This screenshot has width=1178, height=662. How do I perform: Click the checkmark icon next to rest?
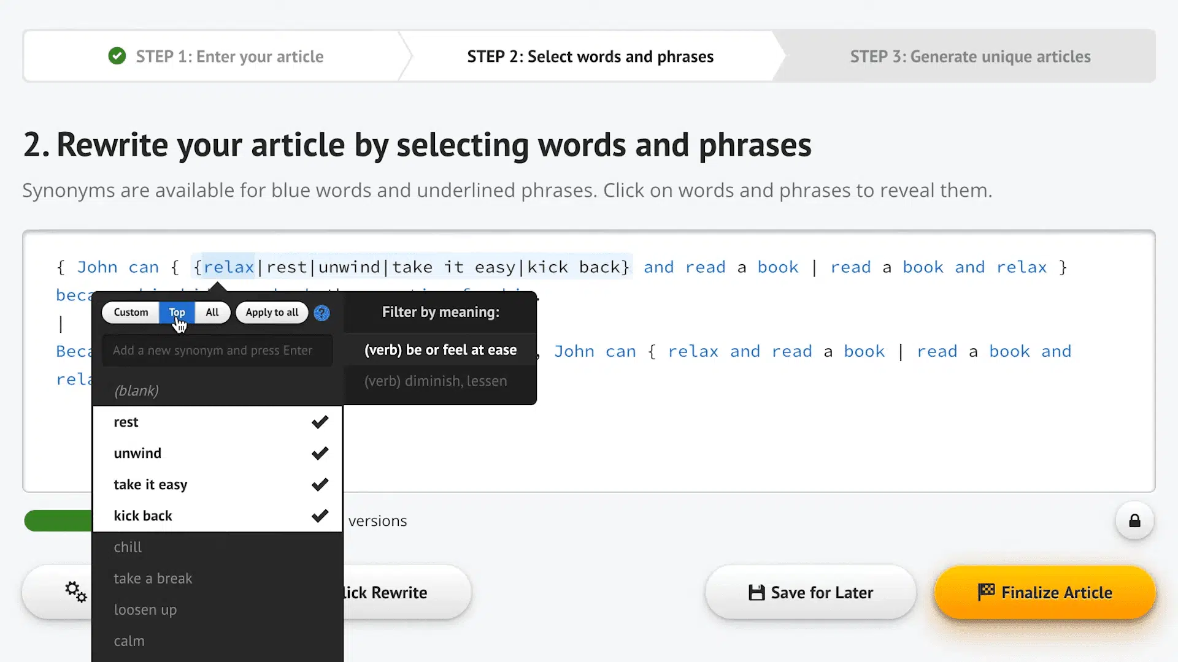pyautogui.click(x=320, y=422)
